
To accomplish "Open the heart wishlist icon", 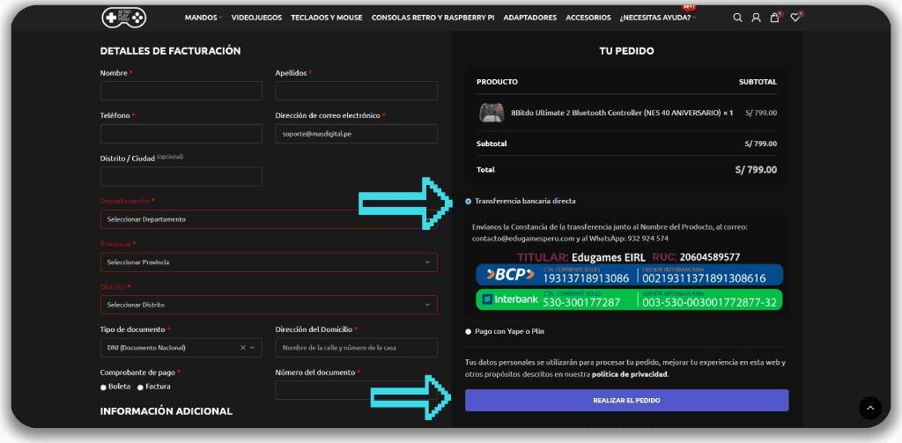I will [795, 18].
